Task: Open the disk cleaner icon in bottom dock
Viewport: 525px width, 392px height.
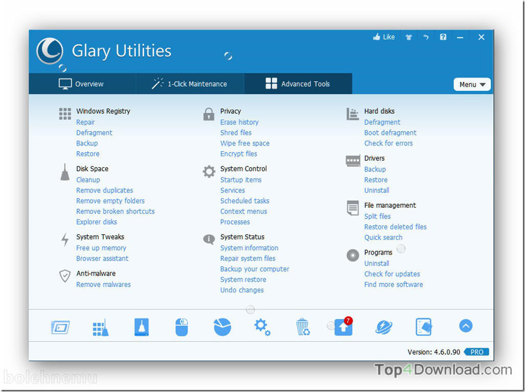Action: tap(141, 327)
